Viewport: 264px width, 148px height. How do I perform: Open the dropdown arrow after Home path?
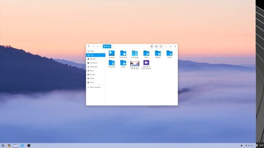point(113,46)
